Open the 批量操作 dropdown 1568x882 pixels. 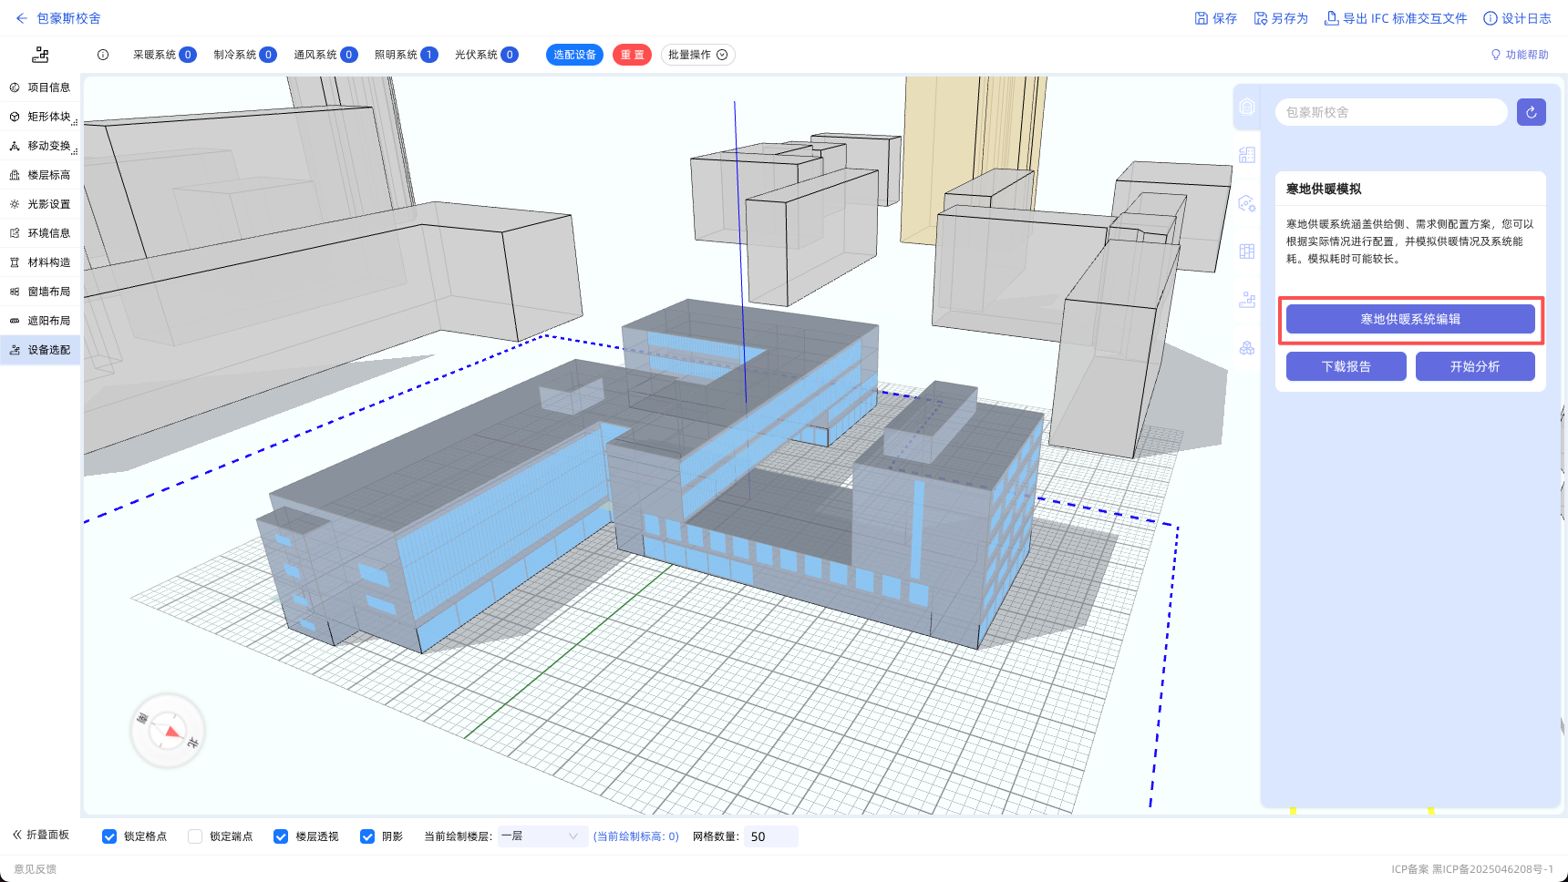(x=697, y=55)
